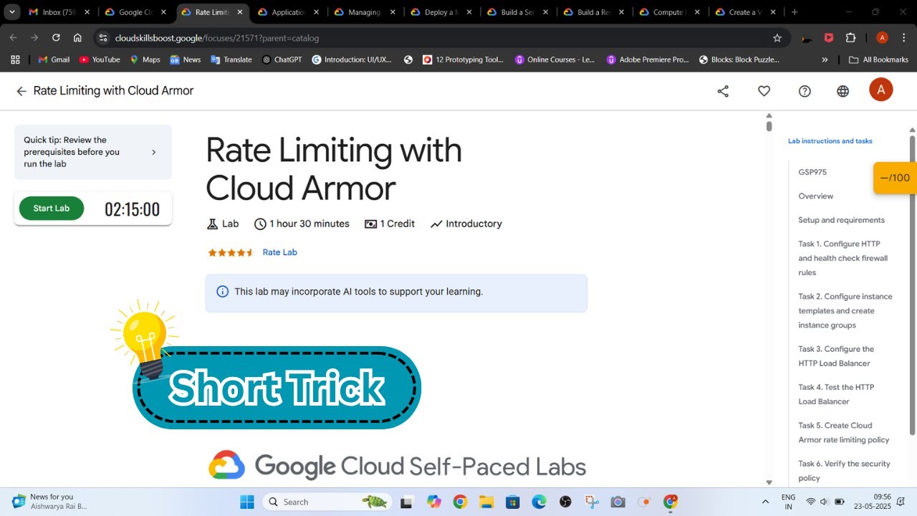Open the Camera app in taskbar

click(618, 502)
